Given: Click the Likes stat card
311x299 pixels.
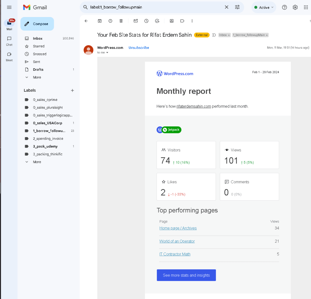Looking at the screenshot, I should tap(186, 187).
